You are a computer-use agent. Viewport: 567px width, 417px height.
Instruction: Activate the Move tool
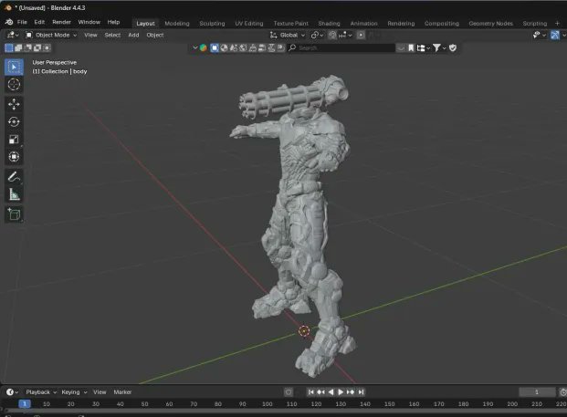(14, 104)
